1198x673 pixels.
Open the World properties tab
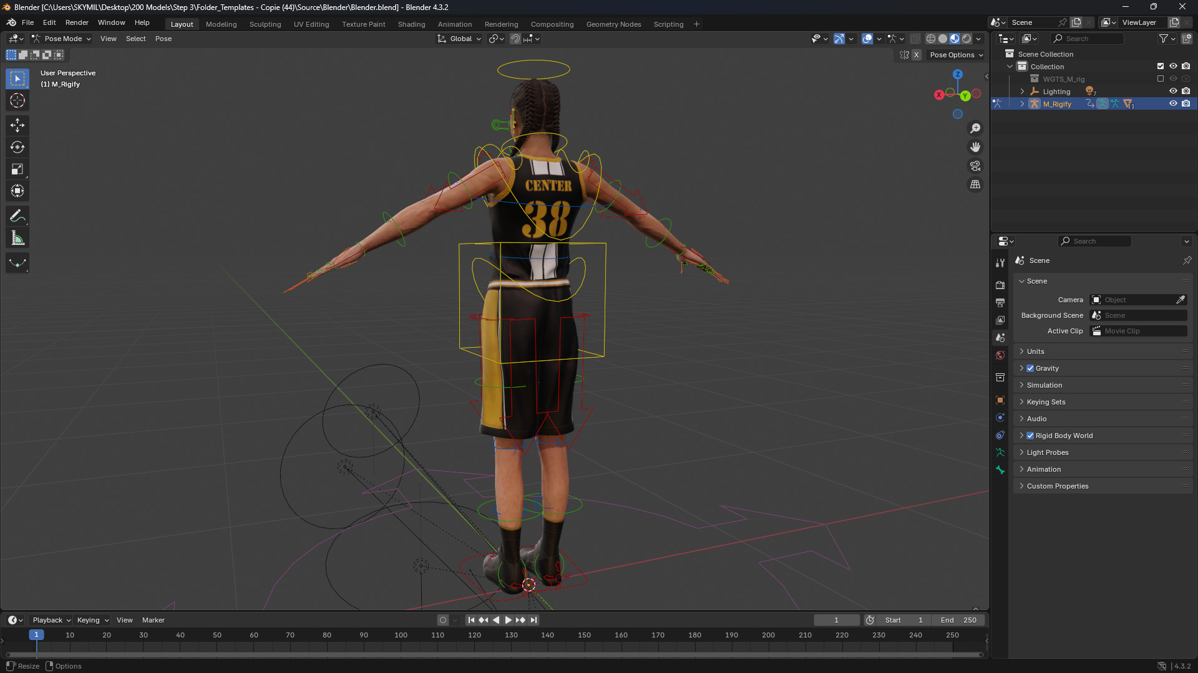(x=1000, y=355)
